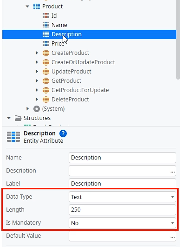Select the Product entity label
Screen dimensions: 180x247
(52, 7)
